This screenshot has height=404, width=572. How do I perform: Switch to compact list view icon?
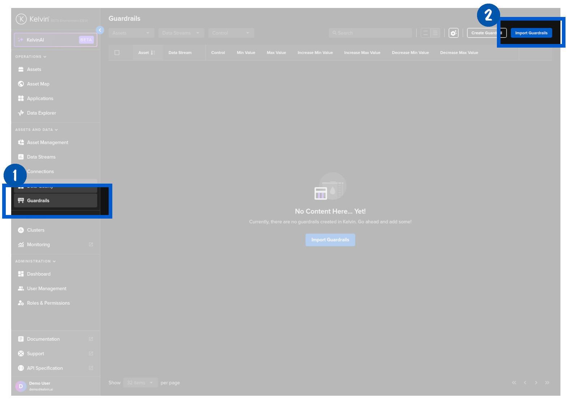(435, 33)
